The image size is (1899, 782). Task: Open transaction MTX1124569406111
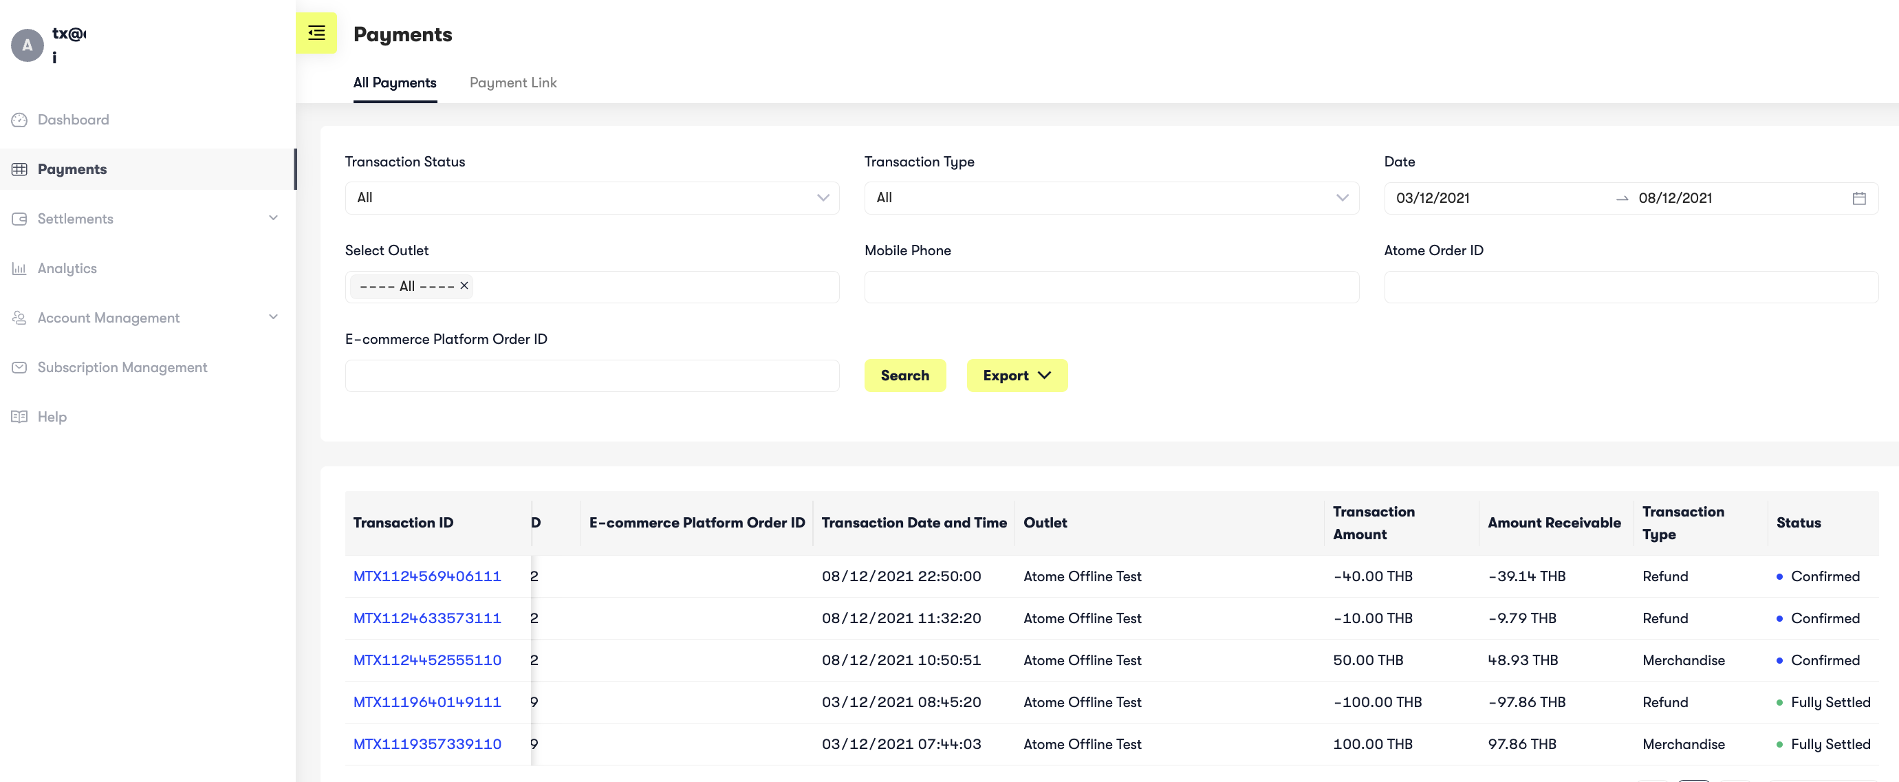tap(427, 576)
